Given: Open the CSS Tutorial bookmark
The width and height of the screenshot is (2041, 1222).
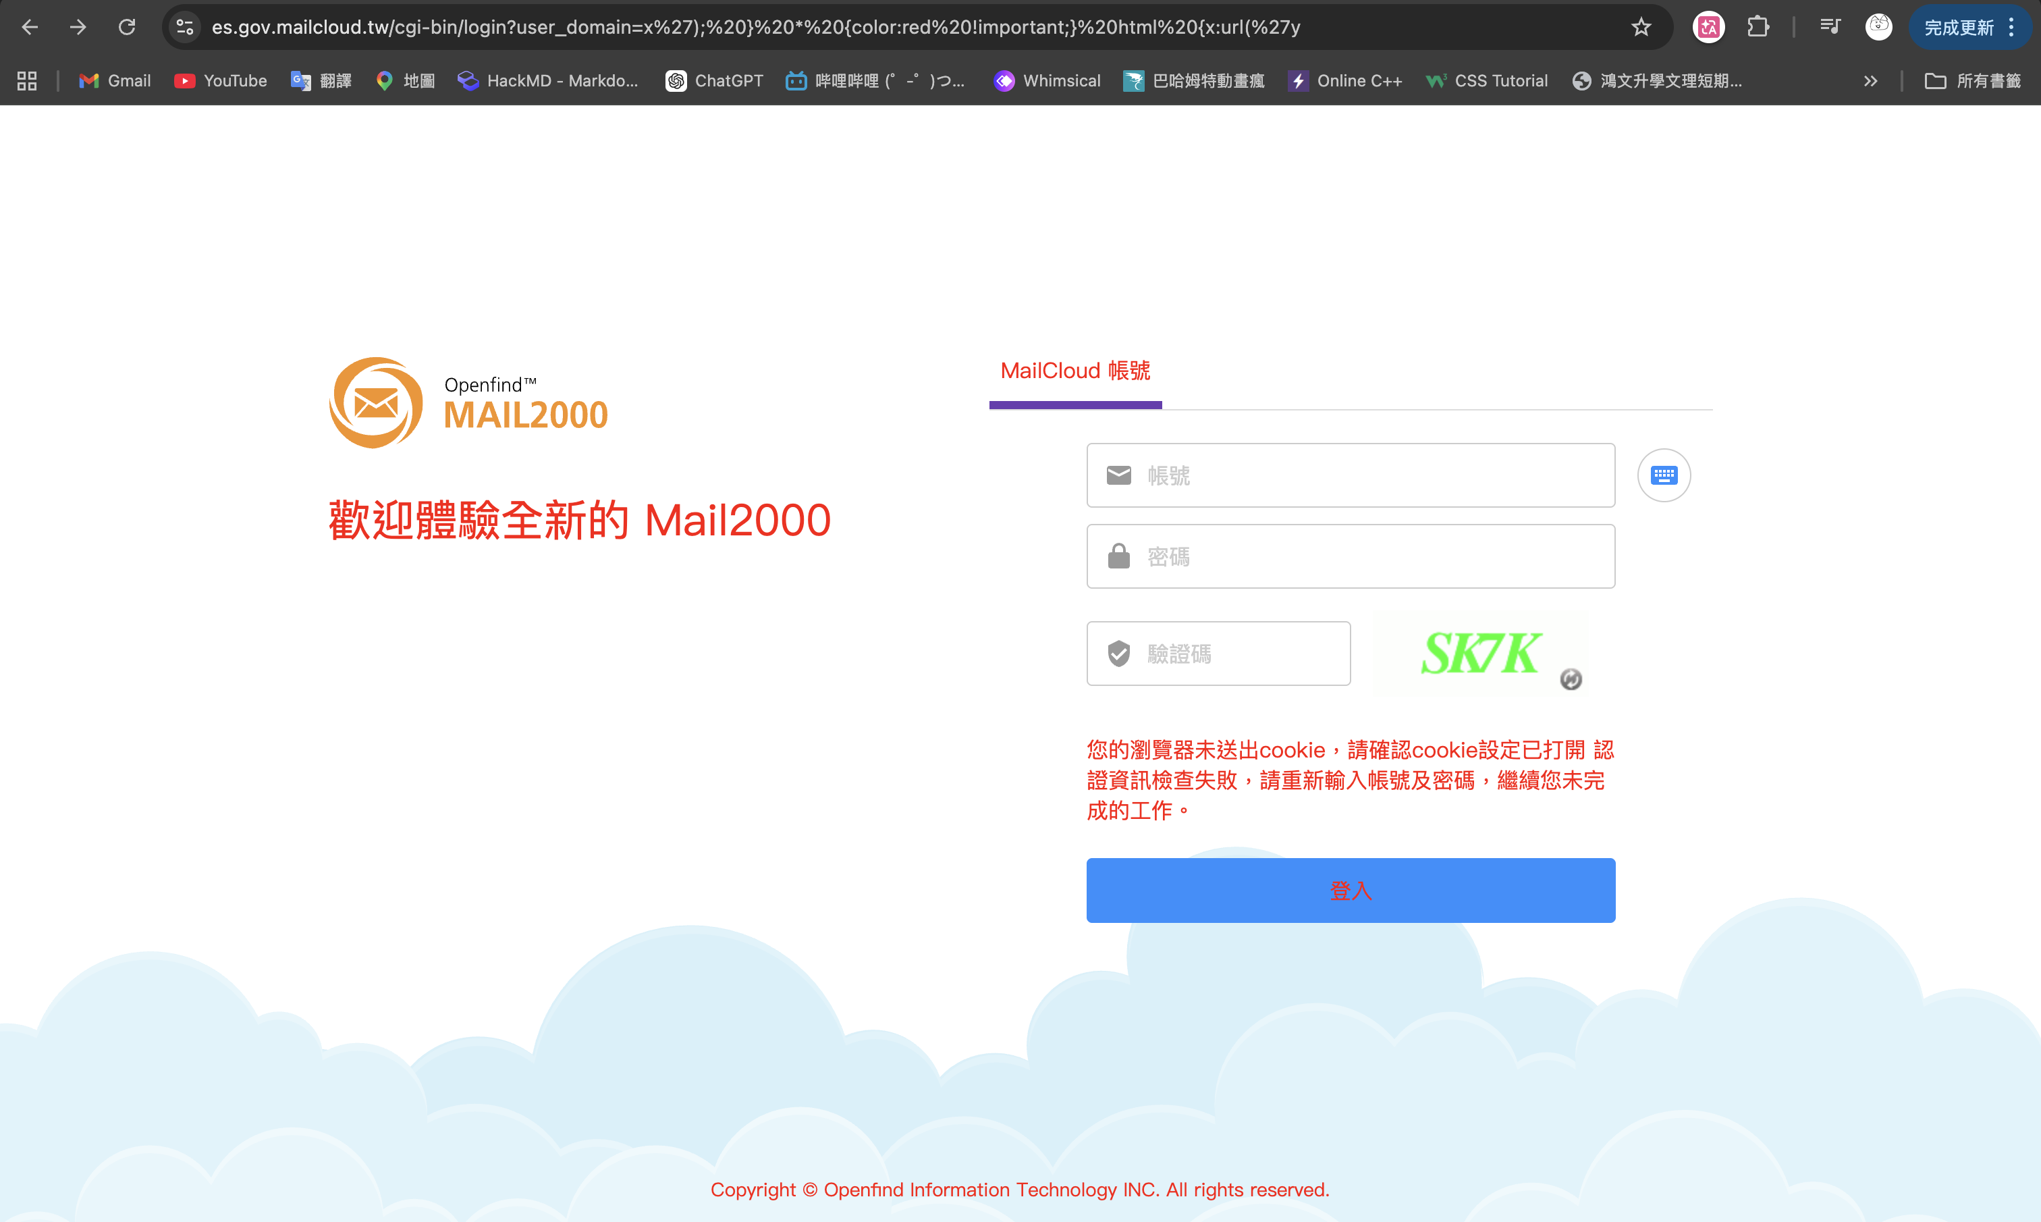Looking at the screenshot, I should tap(1487, 81).
